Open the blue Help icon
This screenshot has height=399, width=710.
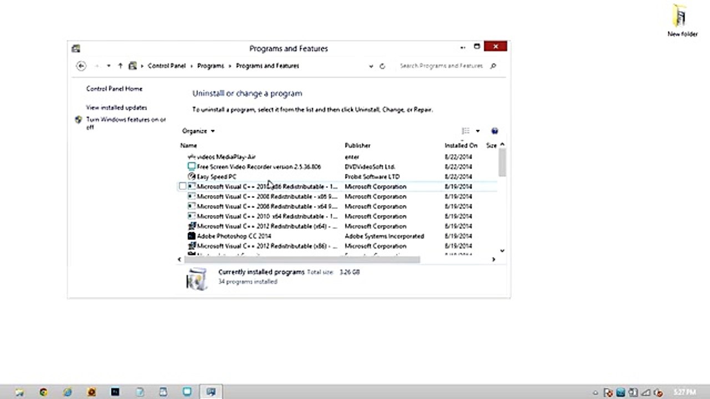495,131
